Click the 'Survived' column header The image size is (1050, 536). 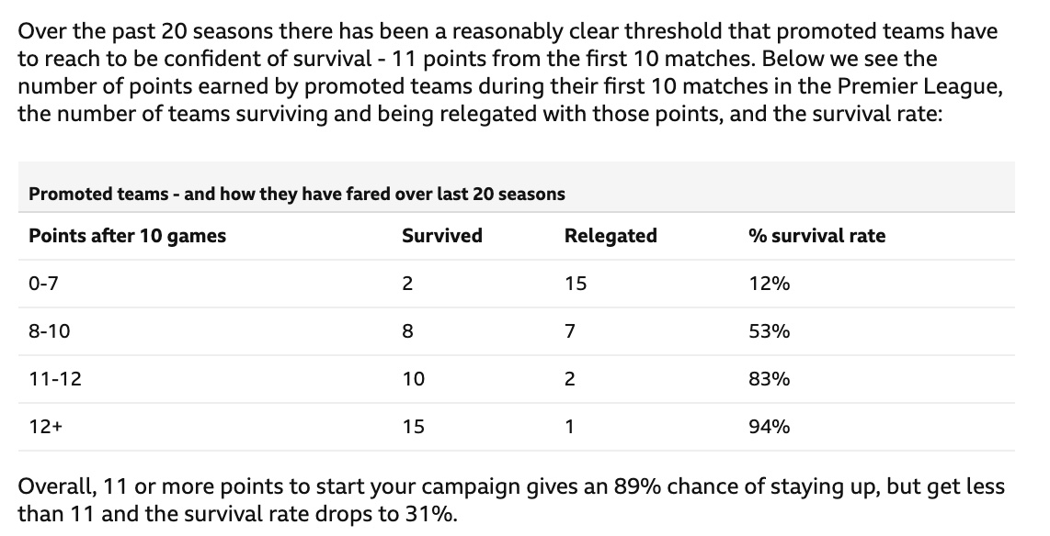pyautogui.click(x=442, y=236)
